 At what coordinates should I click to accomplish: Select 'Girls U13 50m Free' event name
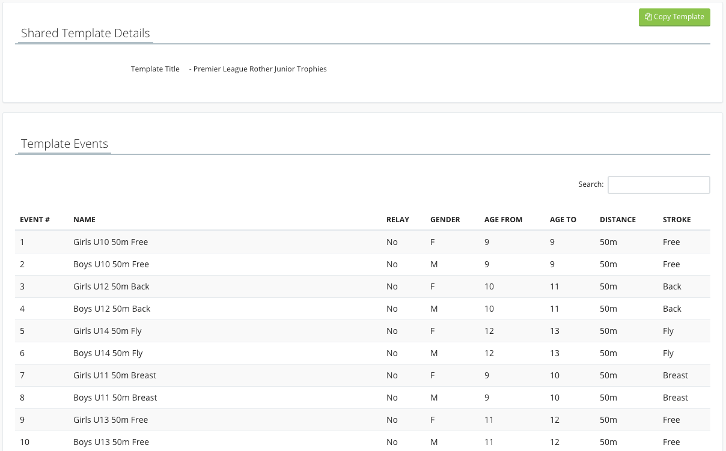click(x=111, y=420)
